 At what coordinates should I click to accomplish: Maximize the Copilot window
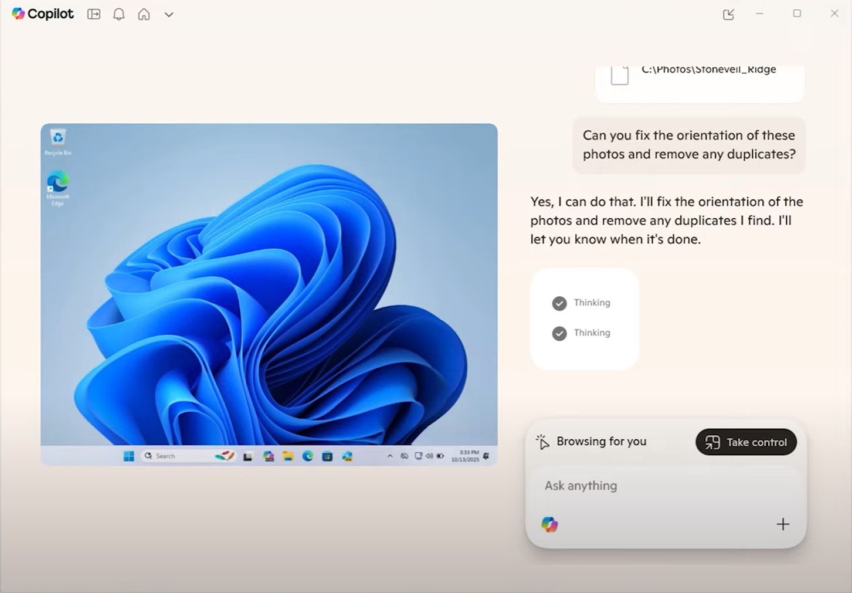point(797,13)
